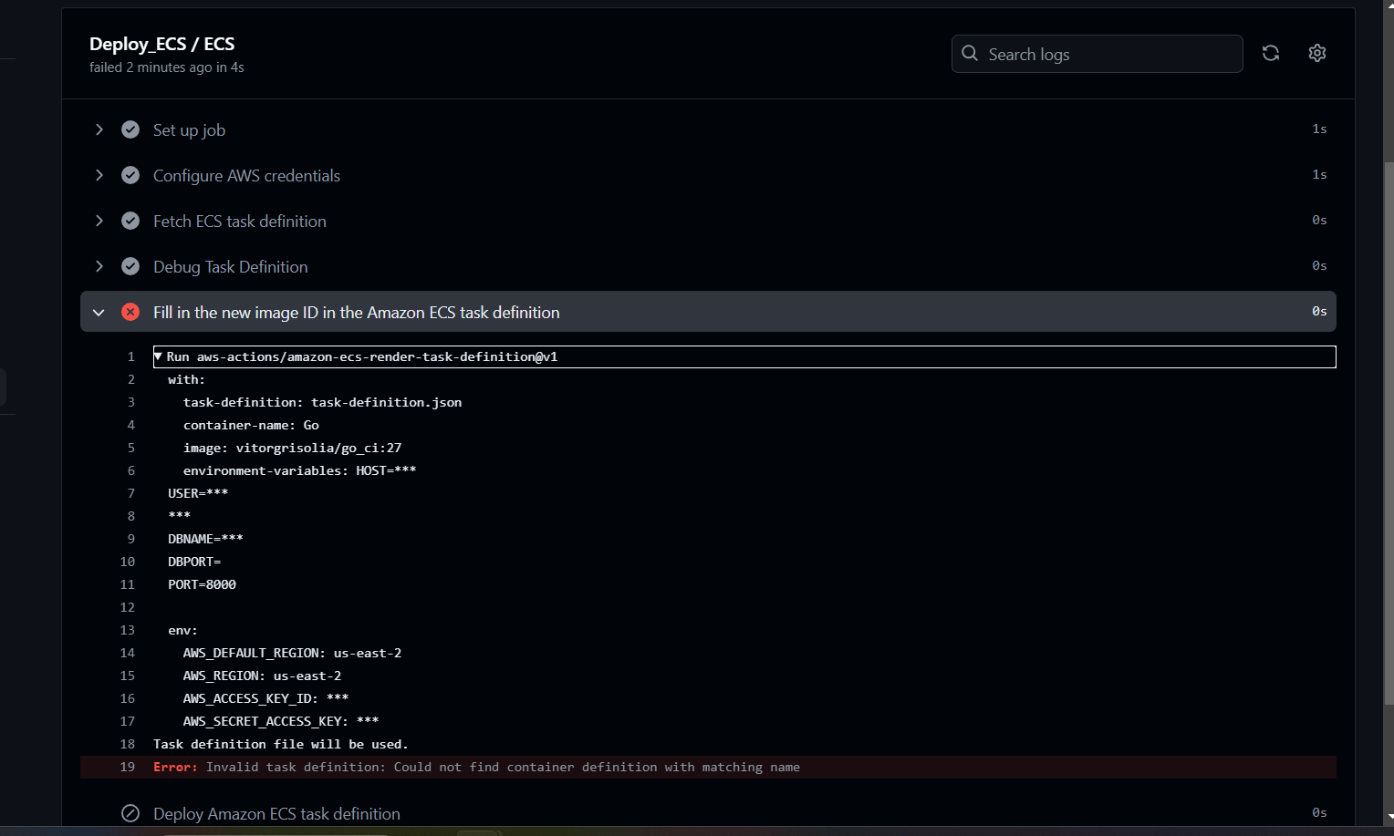Click the skipped icon for Deploy Amazon ECS task definition
1394x836 pixels.
130,813
